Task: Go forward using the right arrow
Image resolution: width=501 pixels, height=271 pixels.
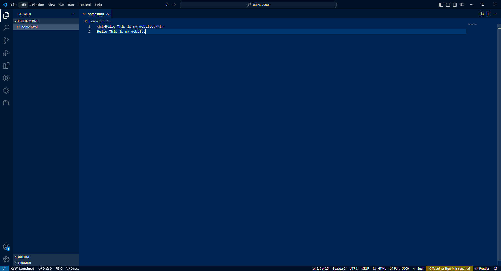Action: (174, 5)
